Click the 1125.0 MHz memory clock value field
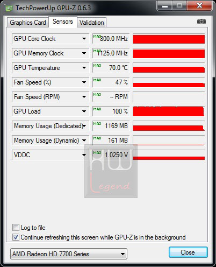The width and height of the screenshot is (216, 267). click(x=111, y=53)
